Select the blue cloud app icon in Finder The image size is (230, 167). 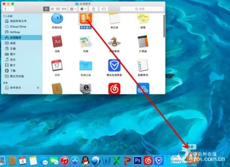[x=143, y=88]
